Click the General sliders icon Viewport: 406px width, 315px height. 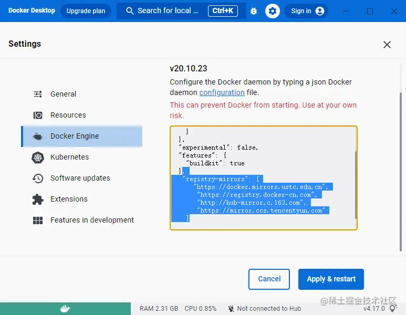coord(38,94)
